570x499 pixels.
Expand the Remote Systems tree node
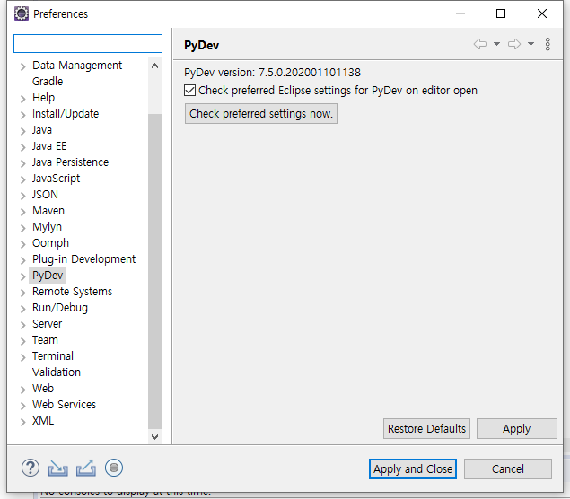pyautogui.click(x=23, y=293)
